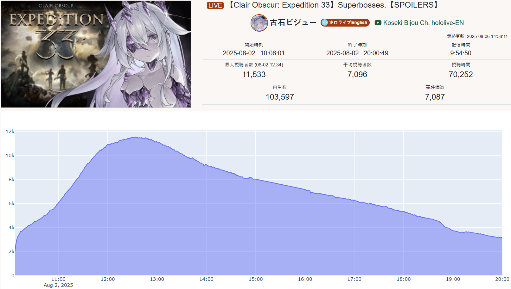This screenshot has width=511, height=289.
Task: Open Koseki Bijou Ch. hololive-EN channel link
Action: (x=423, y=23)
